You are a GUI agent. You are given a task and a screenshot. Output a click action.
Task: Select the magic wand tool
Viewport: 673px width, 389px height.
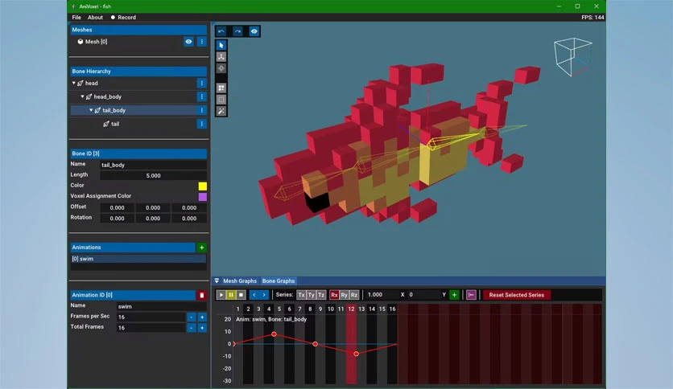coord(221,112)
